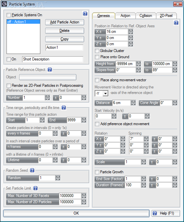Adjust the Start frame stepper
This screenshot has width=184, height=222.
[42, 120]
